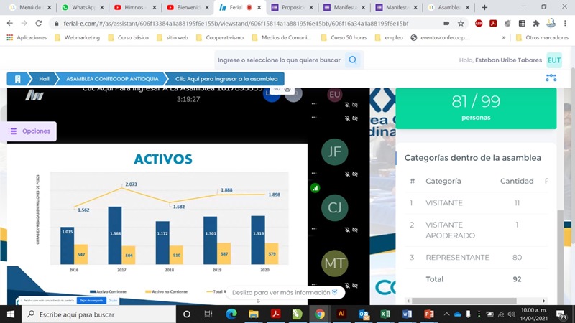Open Adobe Illustrator from taskbar
This screenshot has height=323, width=575.
pyautogui.click(x=341, y=314)
